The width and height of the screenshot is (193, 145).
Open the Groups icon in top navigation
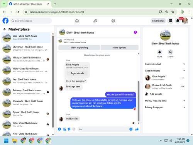click(113, 20)
